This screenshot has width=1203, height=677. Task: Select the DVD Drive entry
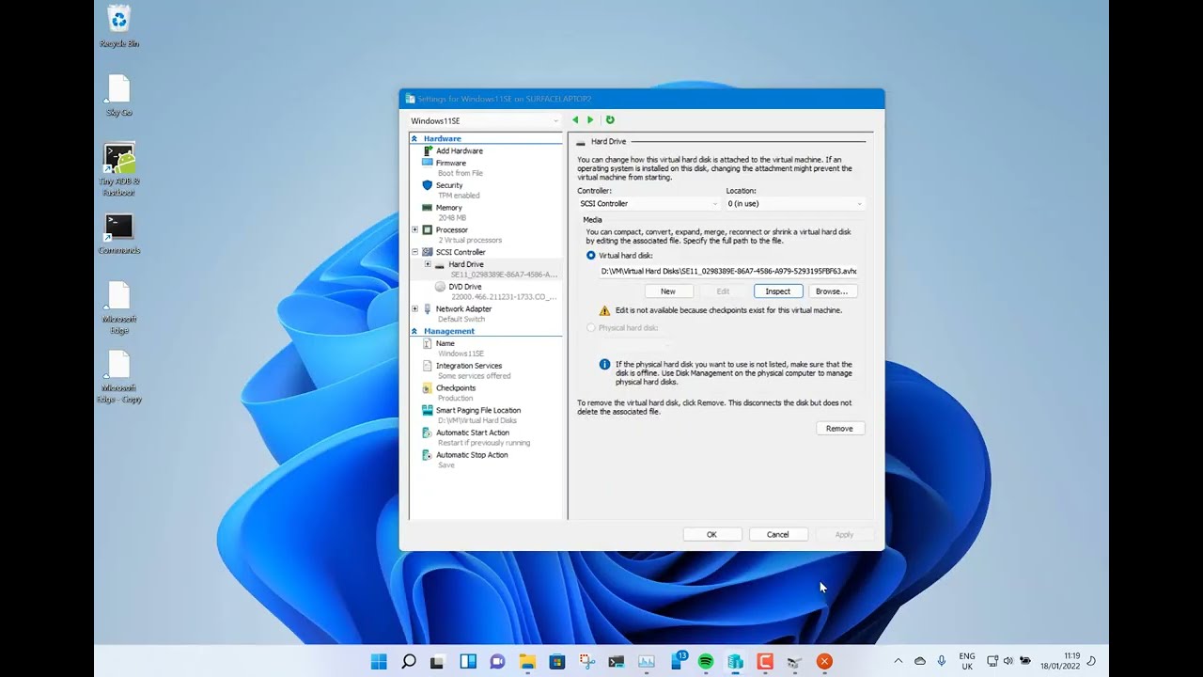(465, 287)
